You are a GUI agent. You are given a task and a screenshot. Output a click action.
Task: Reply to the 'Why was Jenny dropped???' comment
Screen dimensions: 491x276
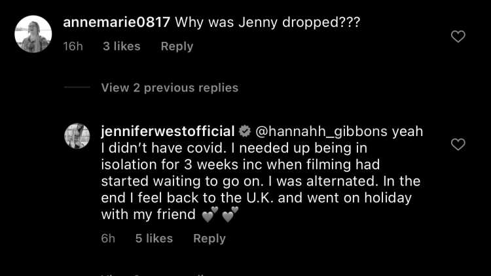(x=177, y=46)
